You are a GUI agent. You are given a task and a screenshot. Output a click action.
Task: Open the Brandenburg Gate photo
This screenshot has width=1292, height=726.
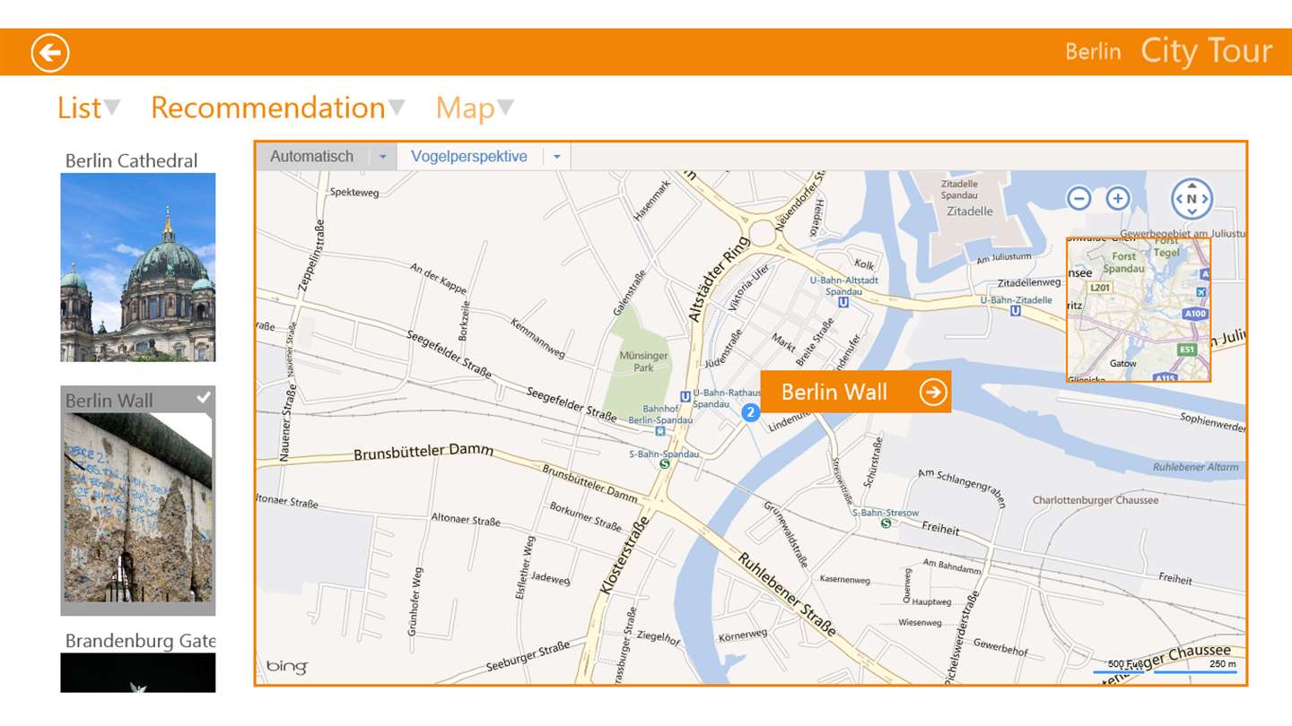138,672
